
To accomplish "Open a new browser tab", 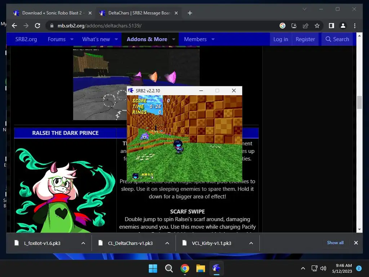I will tap(190, 13).
